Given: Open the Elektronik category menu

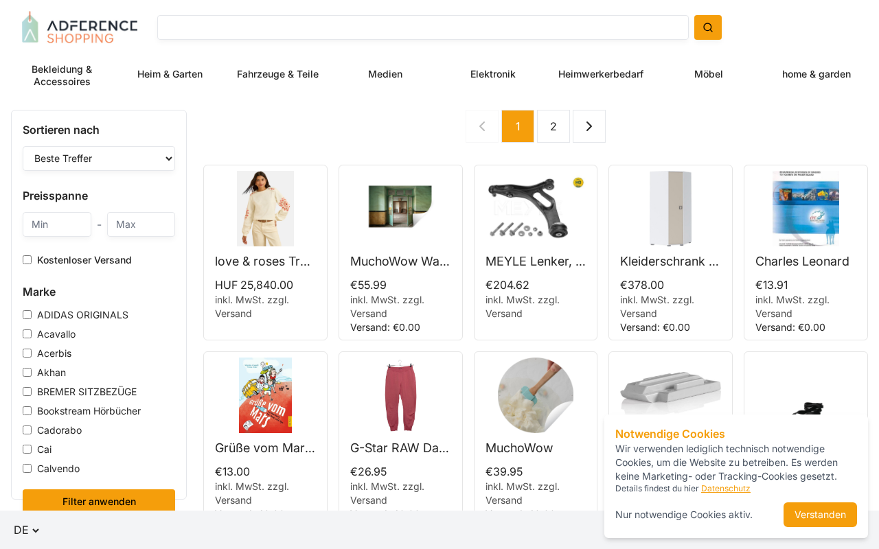Looking at the screenshot, I should point(492,74).
